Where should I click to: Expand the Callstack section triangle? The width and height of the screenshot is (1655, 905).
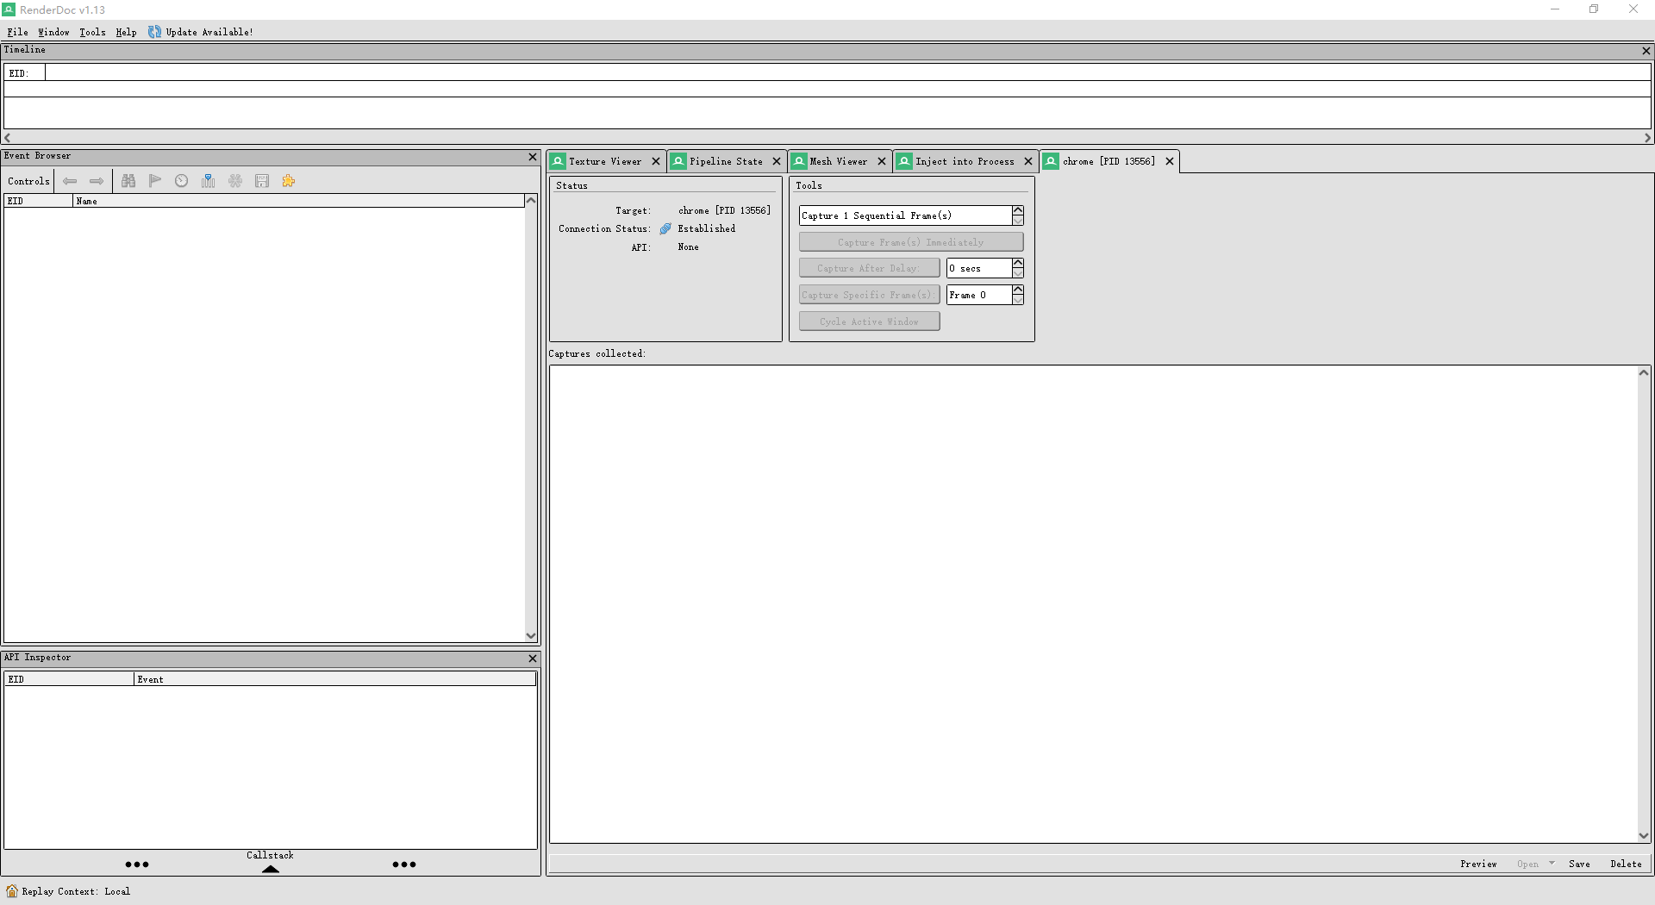click(x=271, y=869)
